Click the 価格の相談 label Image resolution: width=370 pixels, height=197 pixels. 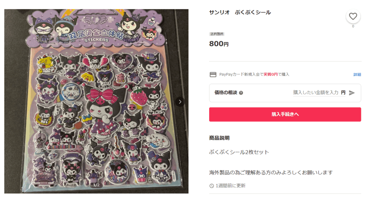click(225, 93)
